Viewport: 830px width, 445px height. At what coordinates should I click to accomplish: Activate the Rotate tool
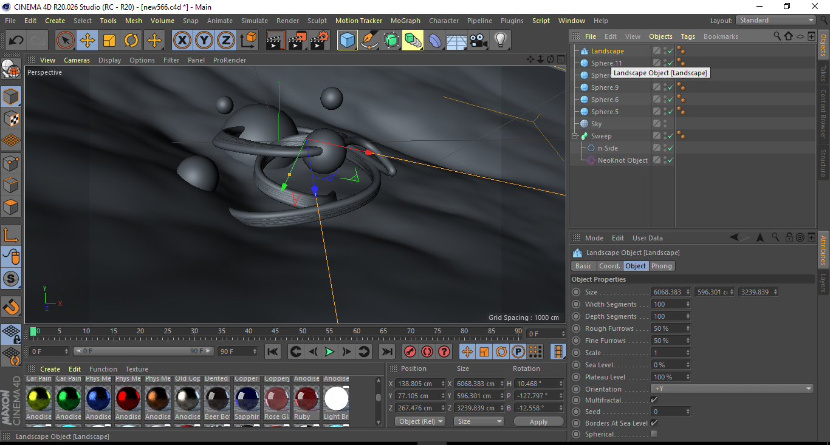pyautogui.click(x=131, y=41)
